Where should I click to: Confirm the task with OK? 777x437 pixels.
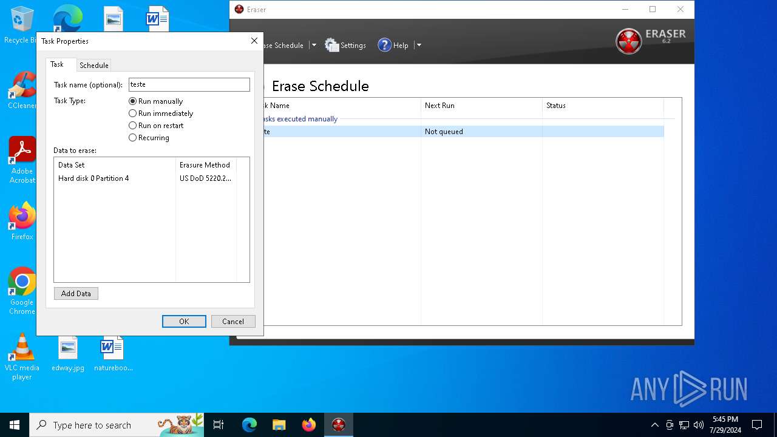(x=184, y=321)
